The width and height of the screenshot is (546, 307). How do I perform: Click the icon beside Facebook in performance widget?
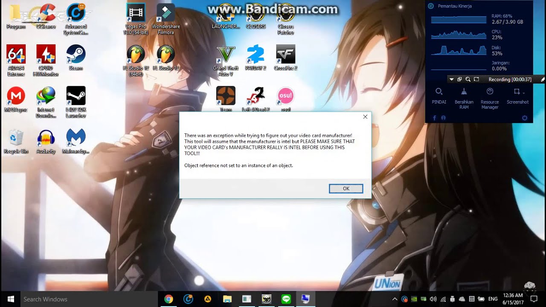pyautogui.click(x=443, y=118)
